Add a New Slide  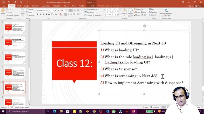pos(23,13)
